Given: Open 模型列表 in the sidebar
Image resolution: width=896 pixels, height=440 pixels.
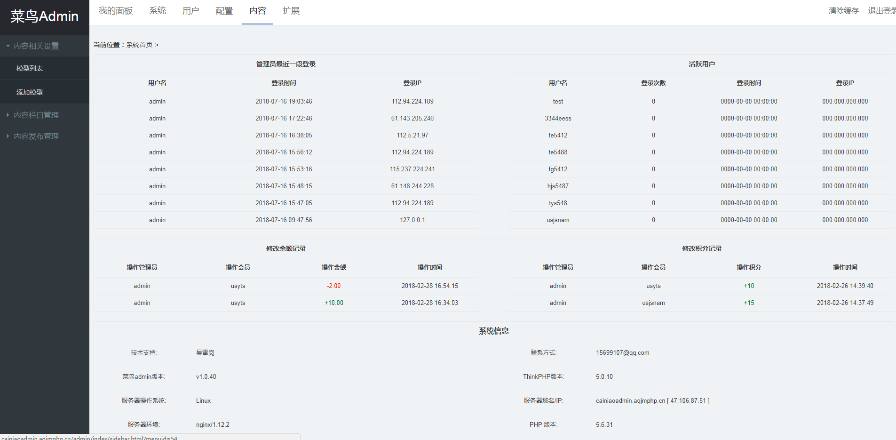Looking at the screenshot, I should tap(30, 68).
